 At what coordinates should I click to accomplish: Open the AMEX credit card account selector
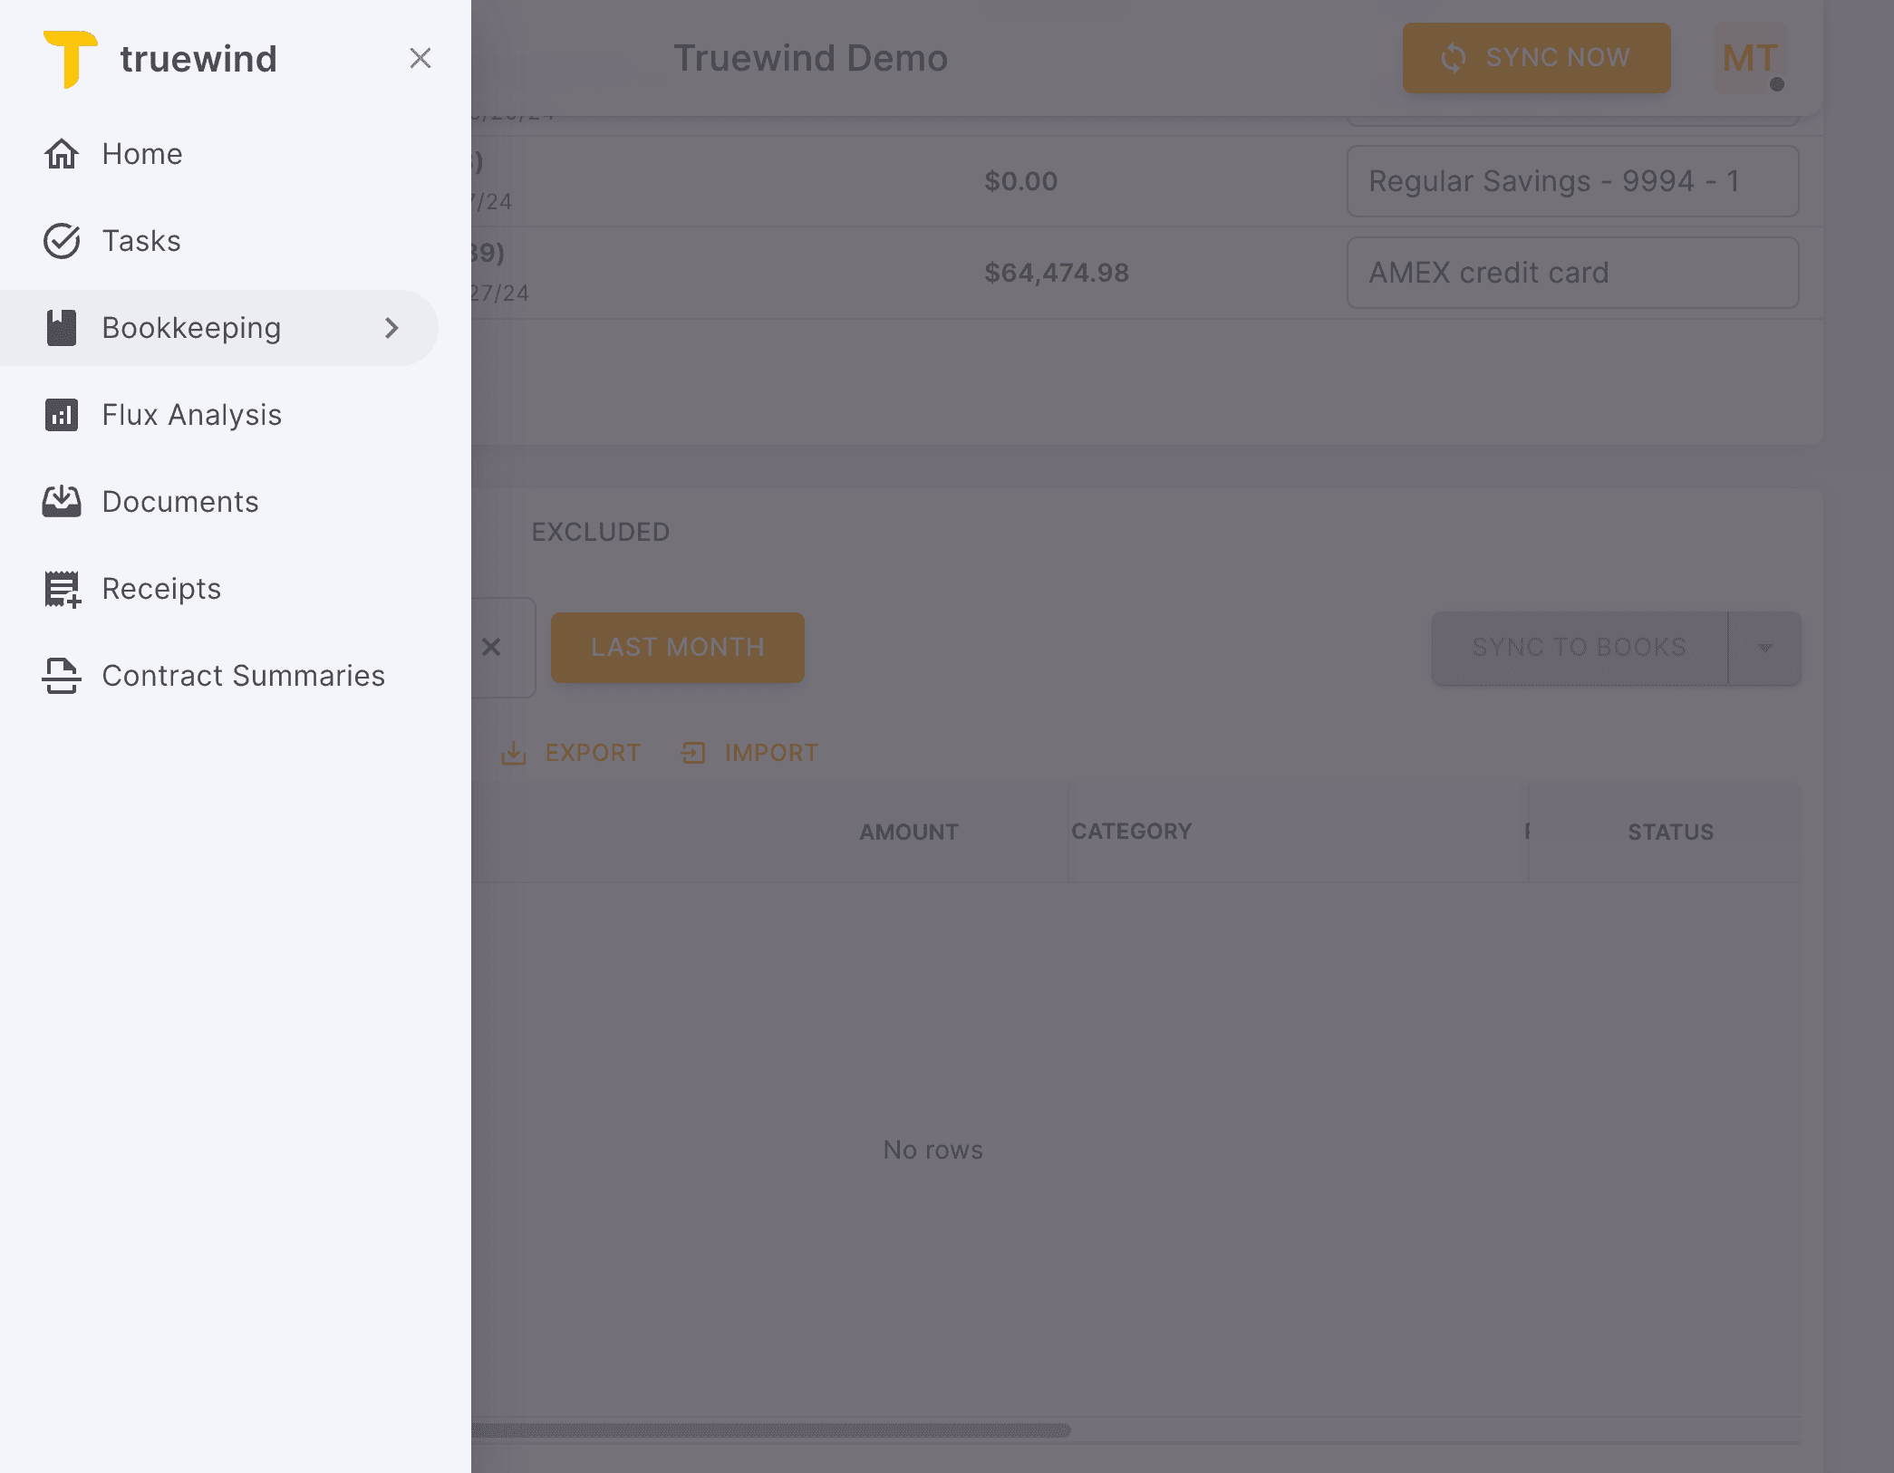point(1572,272)
